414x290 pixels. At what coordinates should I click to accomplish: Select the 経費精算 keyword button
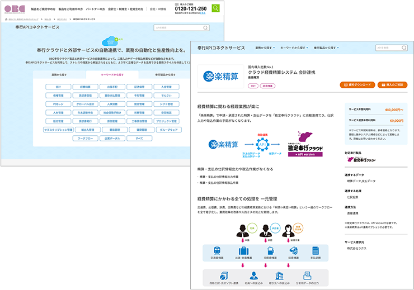pyautogui.click(x=85, y=87)
